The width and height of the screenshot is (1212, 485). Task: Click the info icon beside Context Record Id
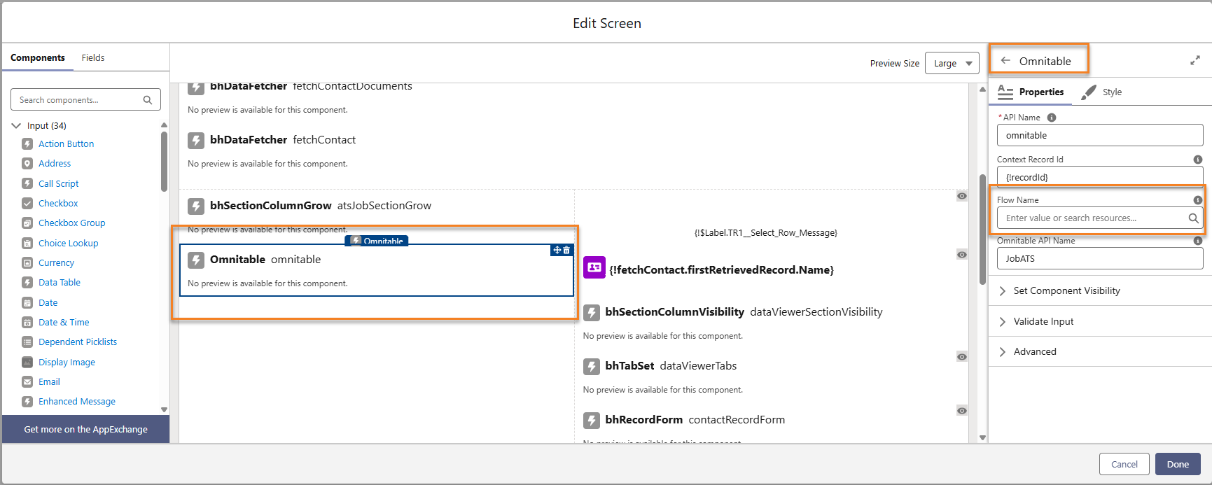pos(1197,160)
